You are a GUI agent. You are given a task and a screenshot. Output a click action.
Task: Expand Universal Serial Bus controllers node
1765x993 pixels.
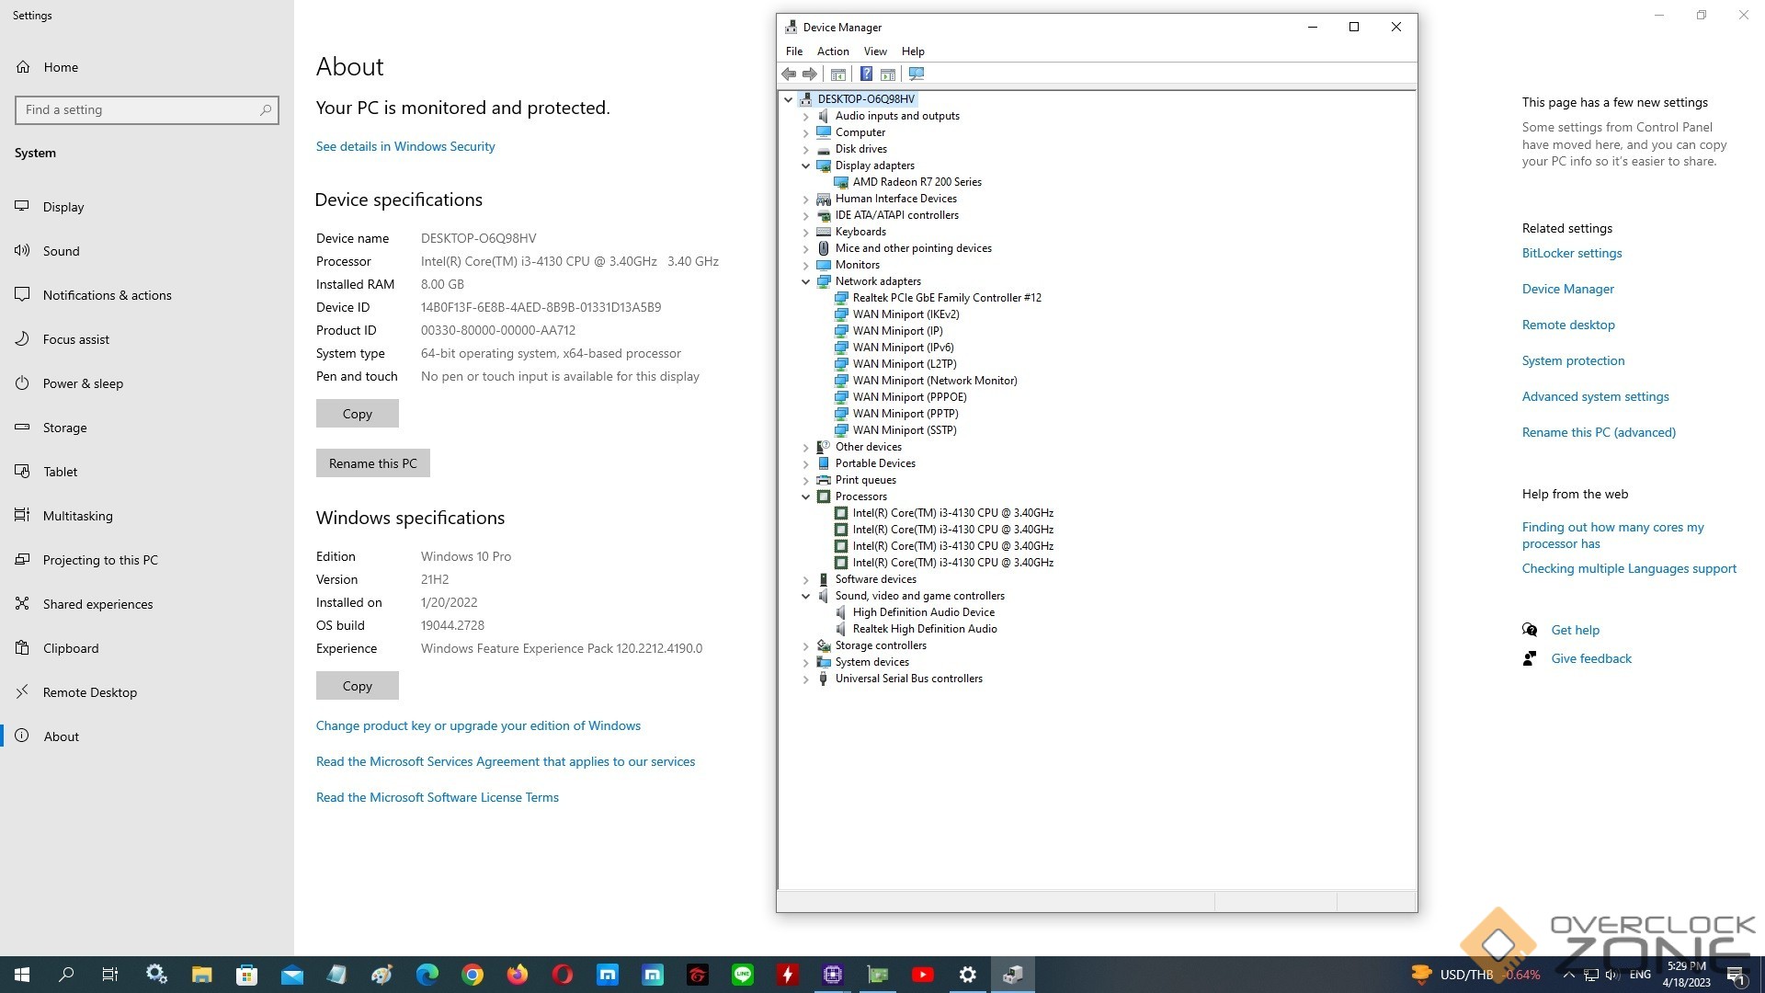(x=806, y=679)
